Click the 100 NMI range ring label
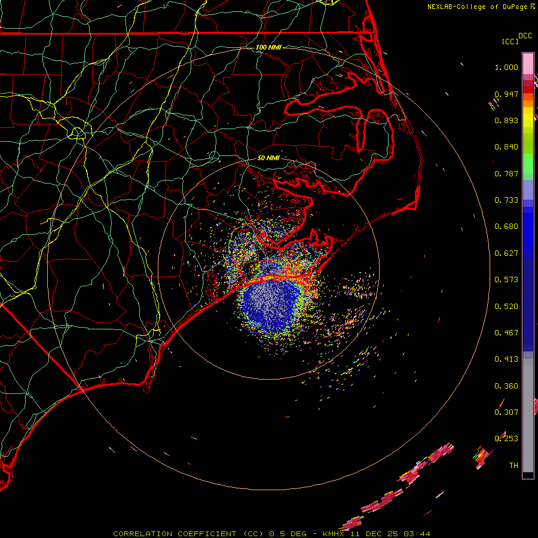This screenshot has height=538, width=538. (x=268, y=47)
